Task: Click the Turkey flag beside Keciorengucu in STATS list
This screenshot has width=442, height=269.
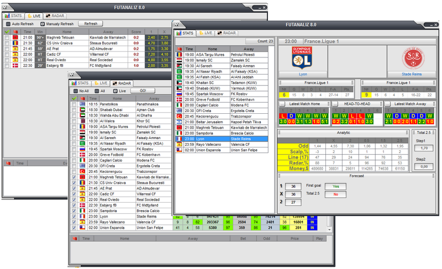Action: click(x=179, y=117)
